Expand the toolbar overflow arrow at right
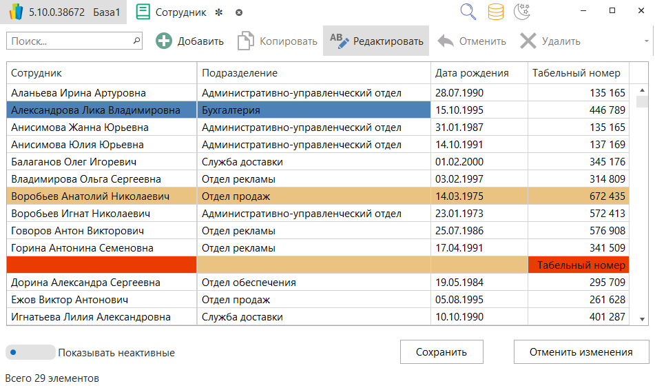This screenshot has width=655, height=388. 646,41
